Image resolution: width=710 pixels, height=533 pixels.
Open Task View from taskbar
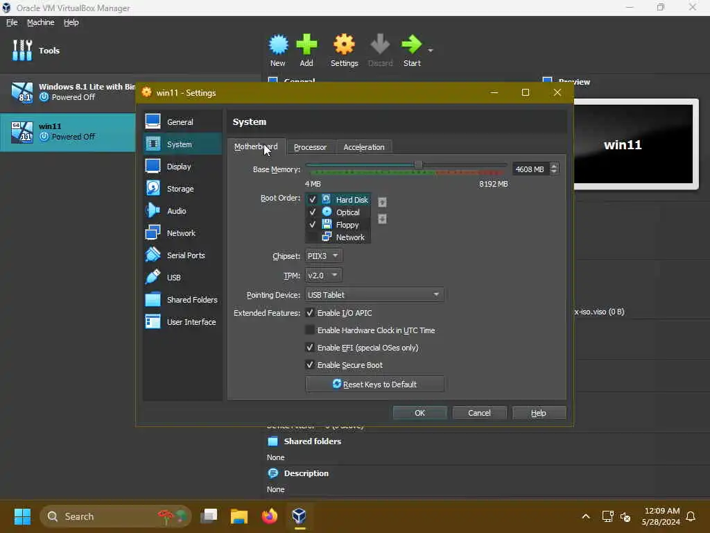coord(209,516)
